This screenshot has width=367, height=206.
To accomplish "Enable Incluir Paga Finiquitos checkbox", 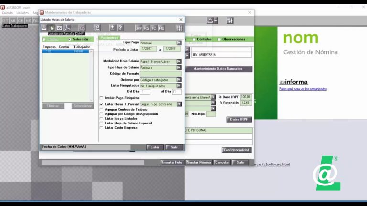I will pyautogui.click(x=101, y=98).
